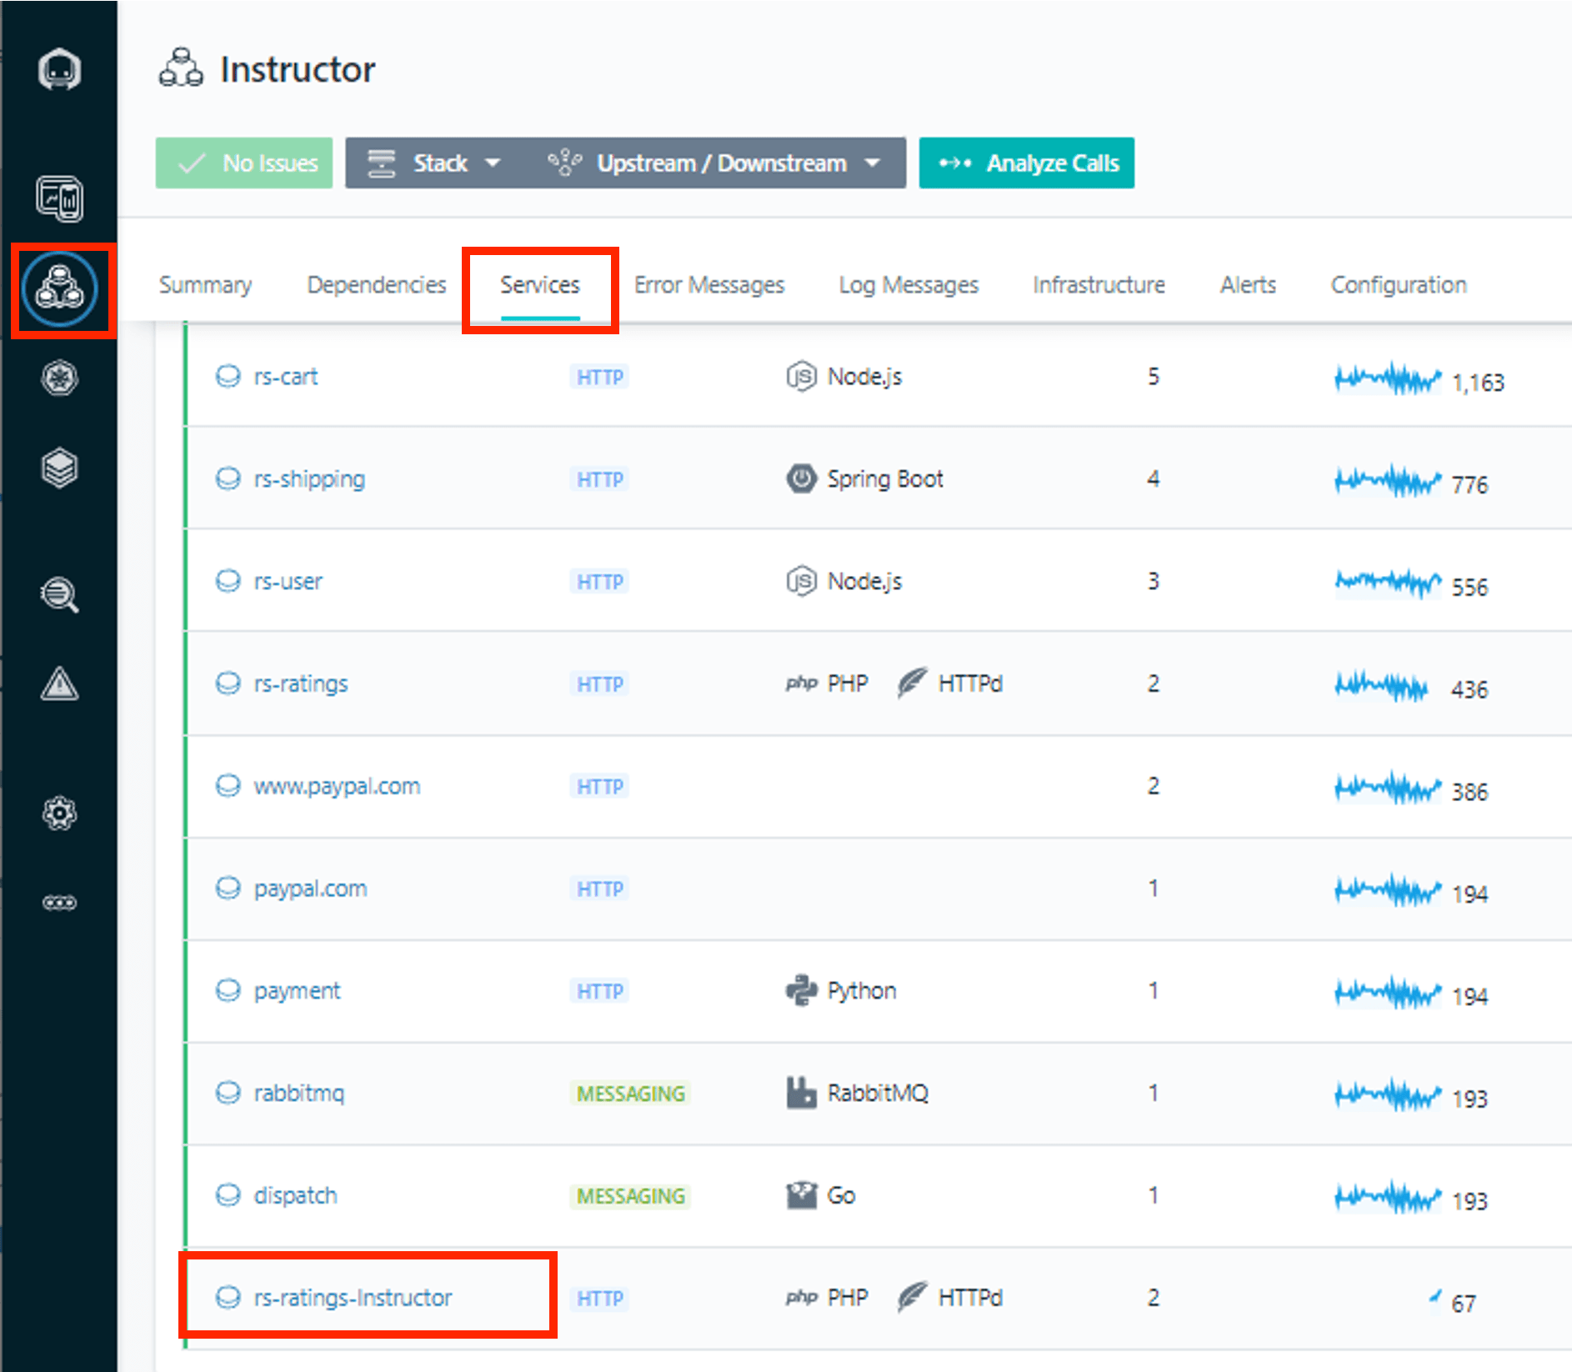Open the Applications sidebar icon
Viewport: 1572px width, 1372px height.
coord(60,289)
